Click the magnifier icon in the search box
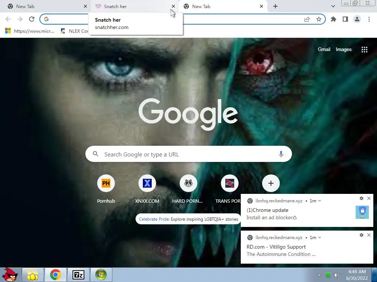 coord(95,154)
